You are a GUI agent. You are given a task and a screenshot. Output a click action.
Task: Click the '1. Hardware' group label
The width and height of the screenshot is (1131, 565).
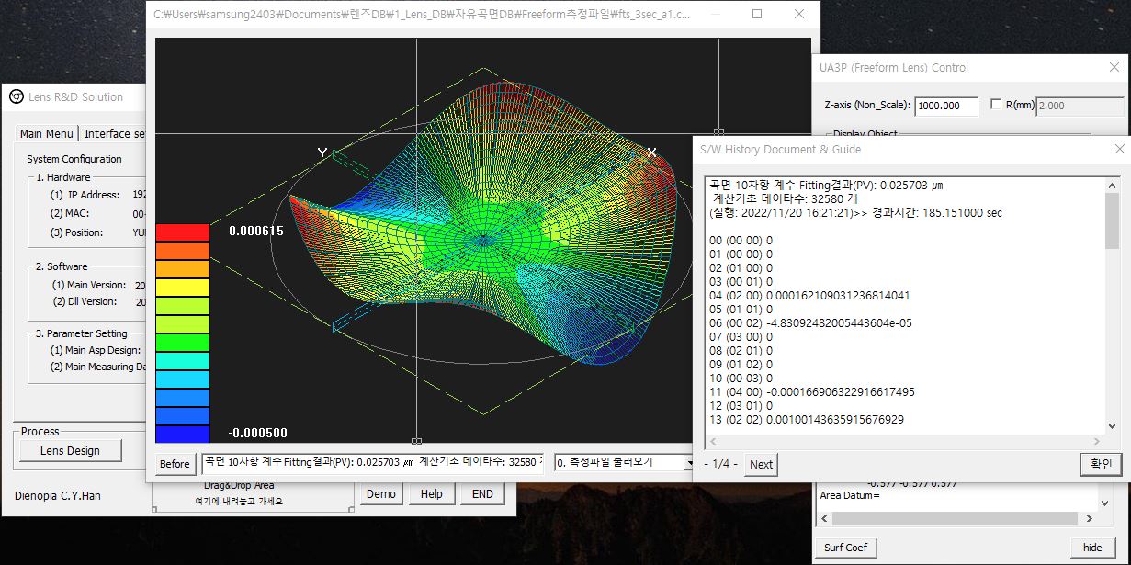pyautogui.click(x=63, y=177)
